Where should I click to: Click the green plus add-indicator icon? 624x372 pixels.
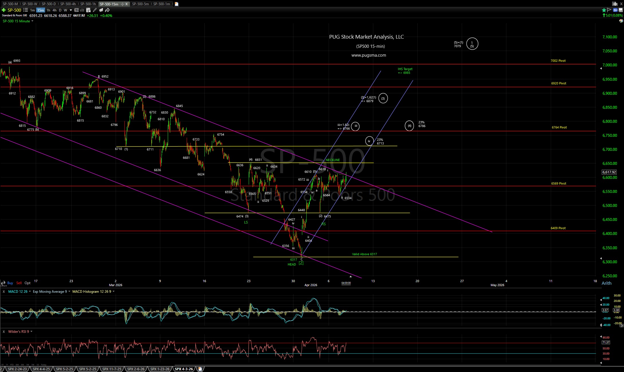pyautogui.click(x=4, y=10)
